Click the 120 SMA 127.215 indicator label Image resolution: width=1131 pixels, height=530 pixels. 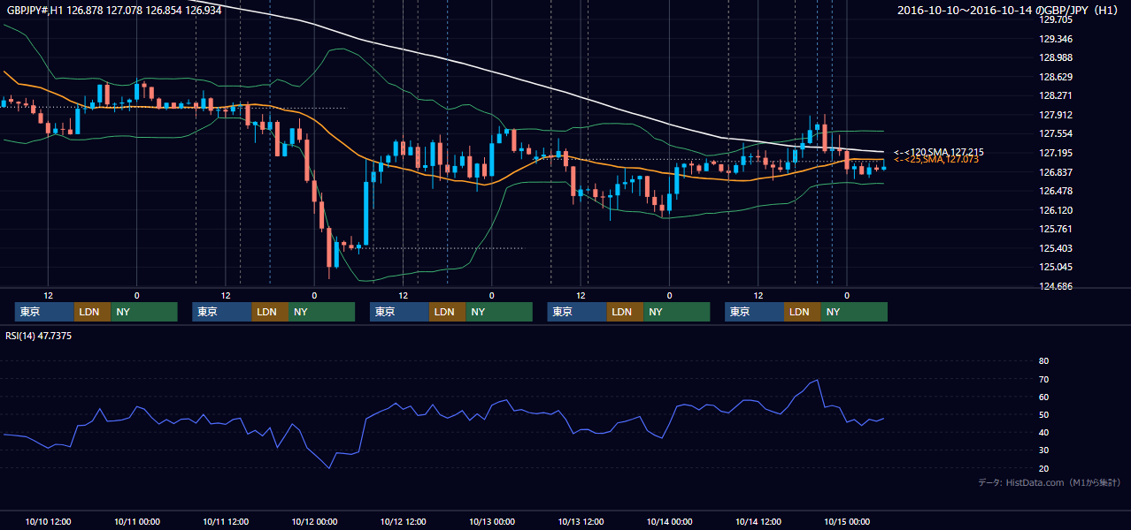(x=938, y=152)
